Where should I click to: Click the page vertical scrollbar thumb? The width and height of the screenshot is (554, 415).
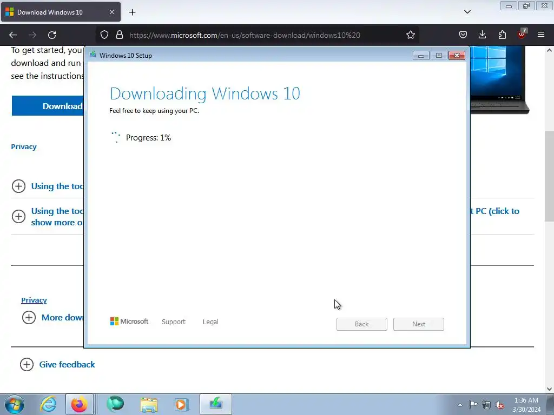(x=549, y=177)
